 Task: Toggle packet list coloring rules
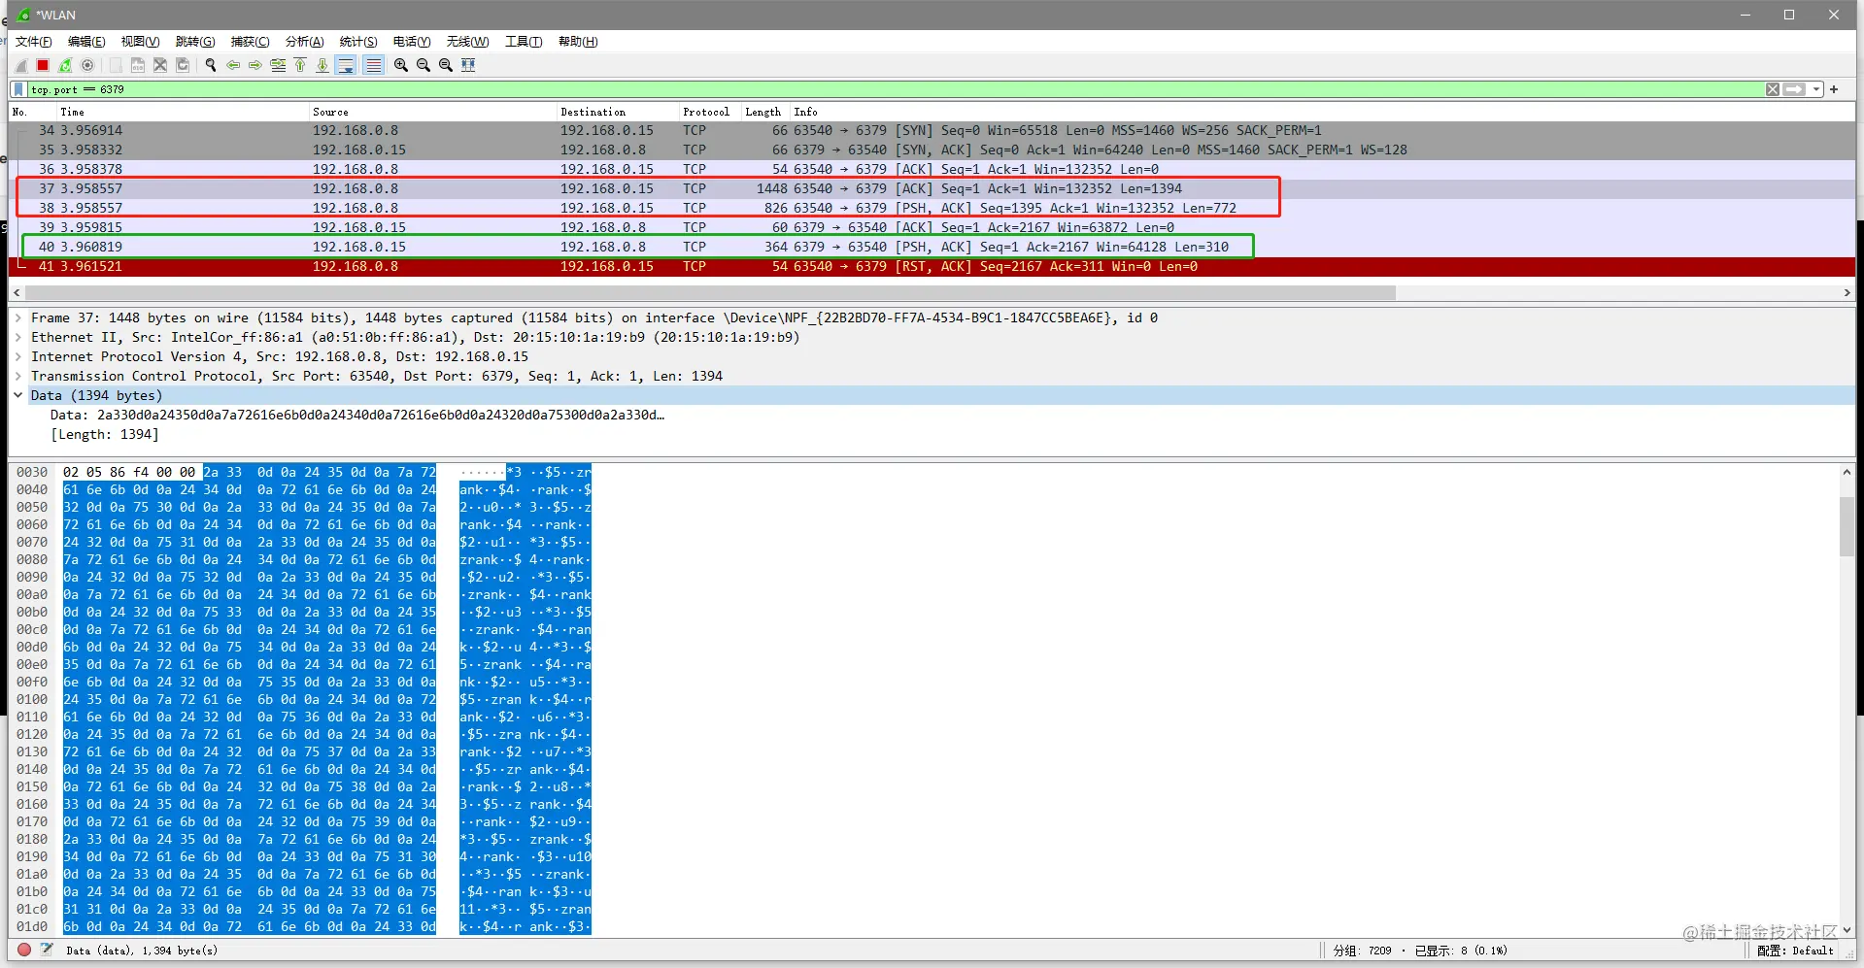[x=373, y=65]
